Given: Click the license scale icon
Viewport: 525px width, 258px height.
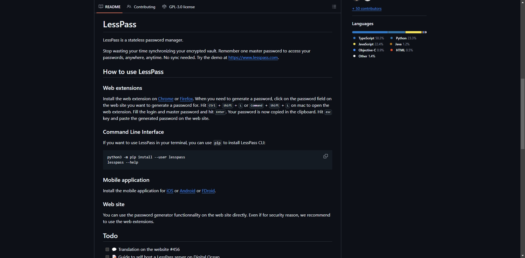Looking at the screenshot, I should point(164,7).
